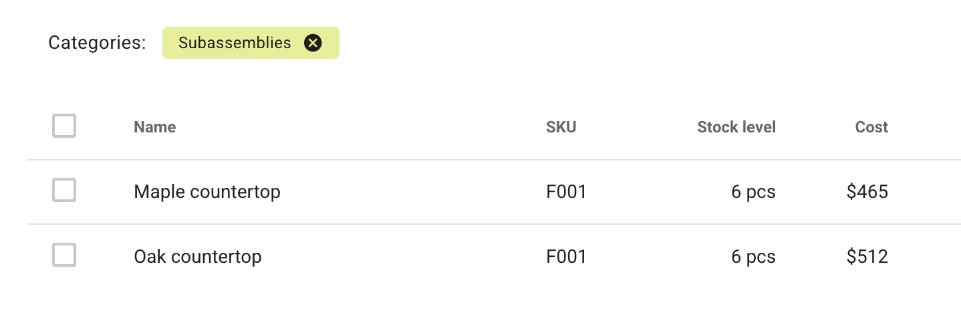Check the Oak countertop row checkbox
Screen dimensions: 961x309
point(64,255)
